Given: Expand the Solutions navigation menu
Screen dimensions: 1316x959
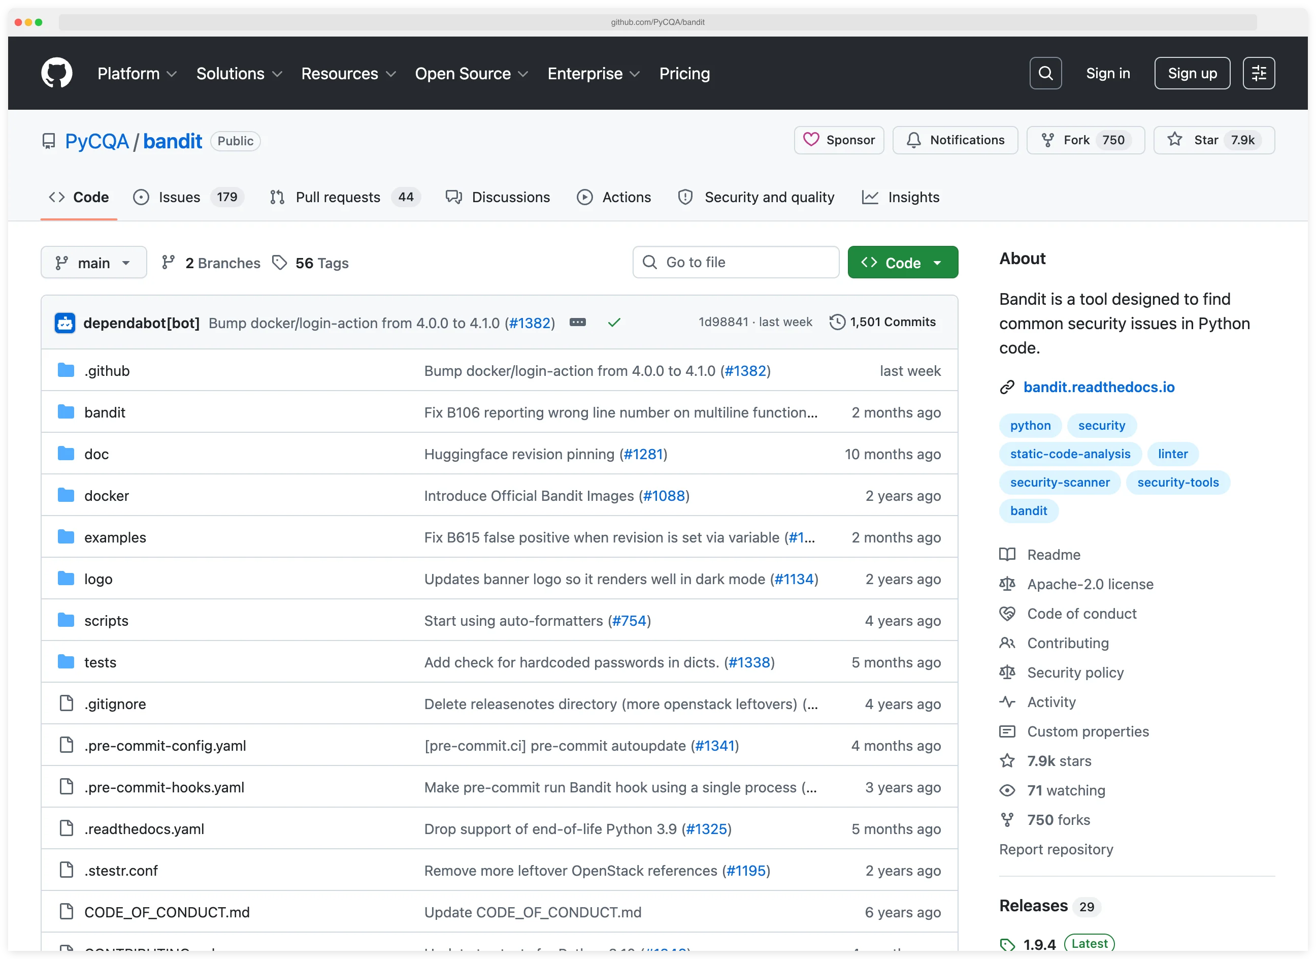Looking at the screenshot, I should tap(239, 73).
